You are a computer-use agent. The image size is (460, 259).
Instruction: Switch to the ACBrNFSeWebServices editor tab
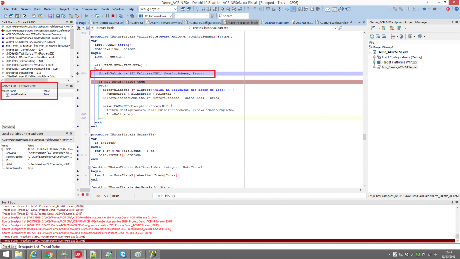pos(164,23)
